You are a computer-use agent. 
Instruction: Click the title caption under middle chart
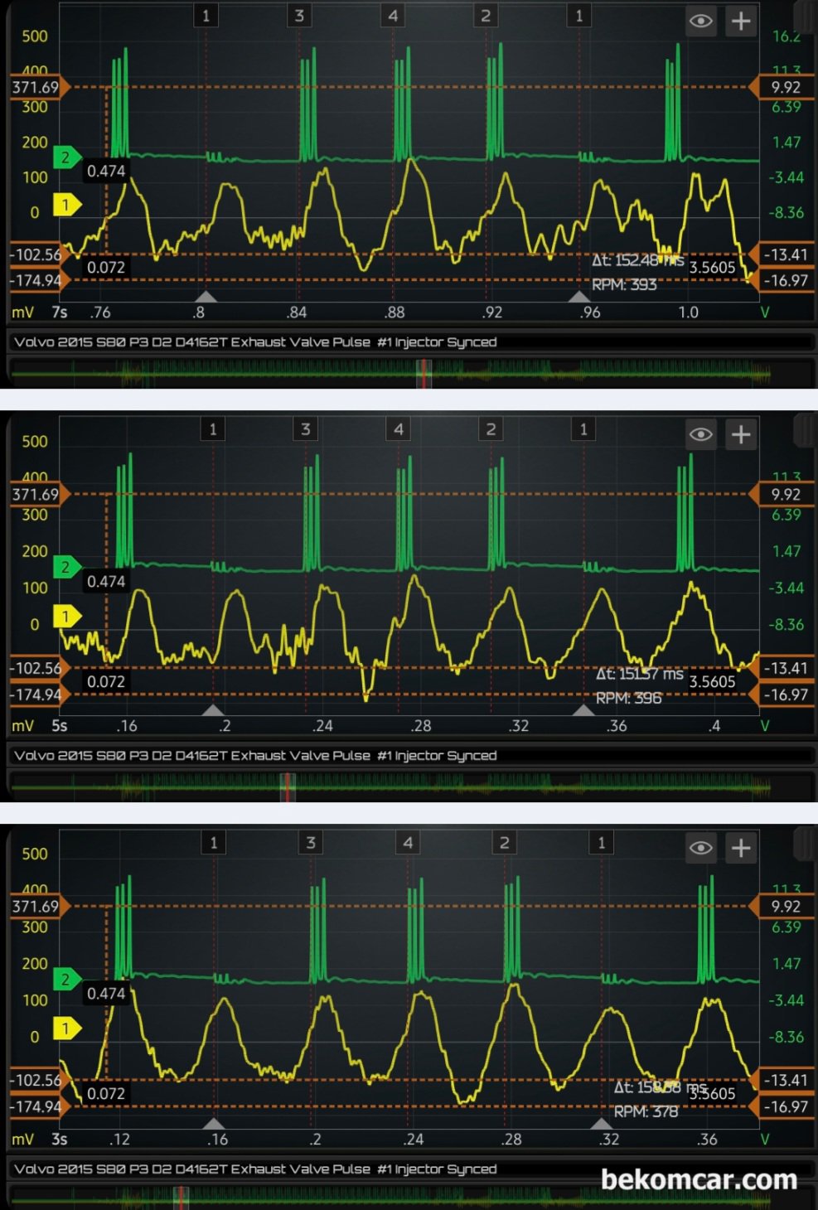[x=255, y=755]
